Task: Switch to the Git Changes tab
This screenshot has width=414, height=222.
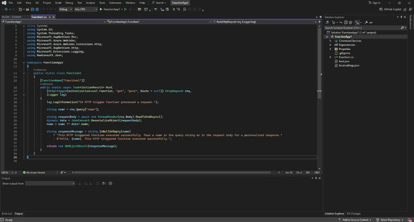Action: pyautogui.click(x=354, y=213)
